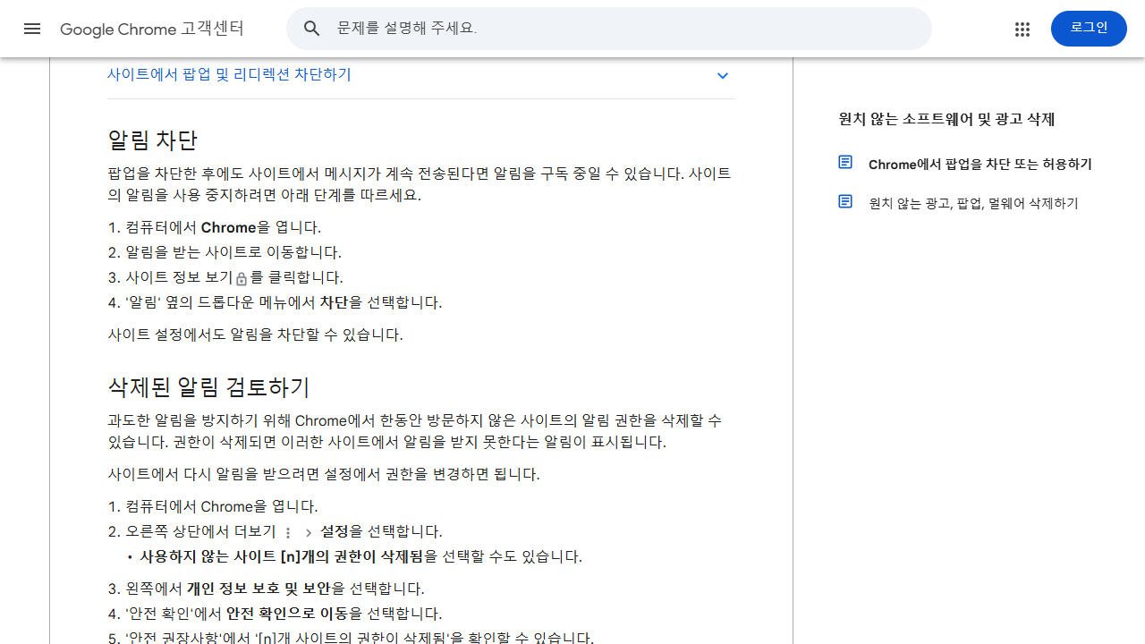Click text 사이트 설정에서도 알림을 차단할 수 있습니다

coord(255,335)
